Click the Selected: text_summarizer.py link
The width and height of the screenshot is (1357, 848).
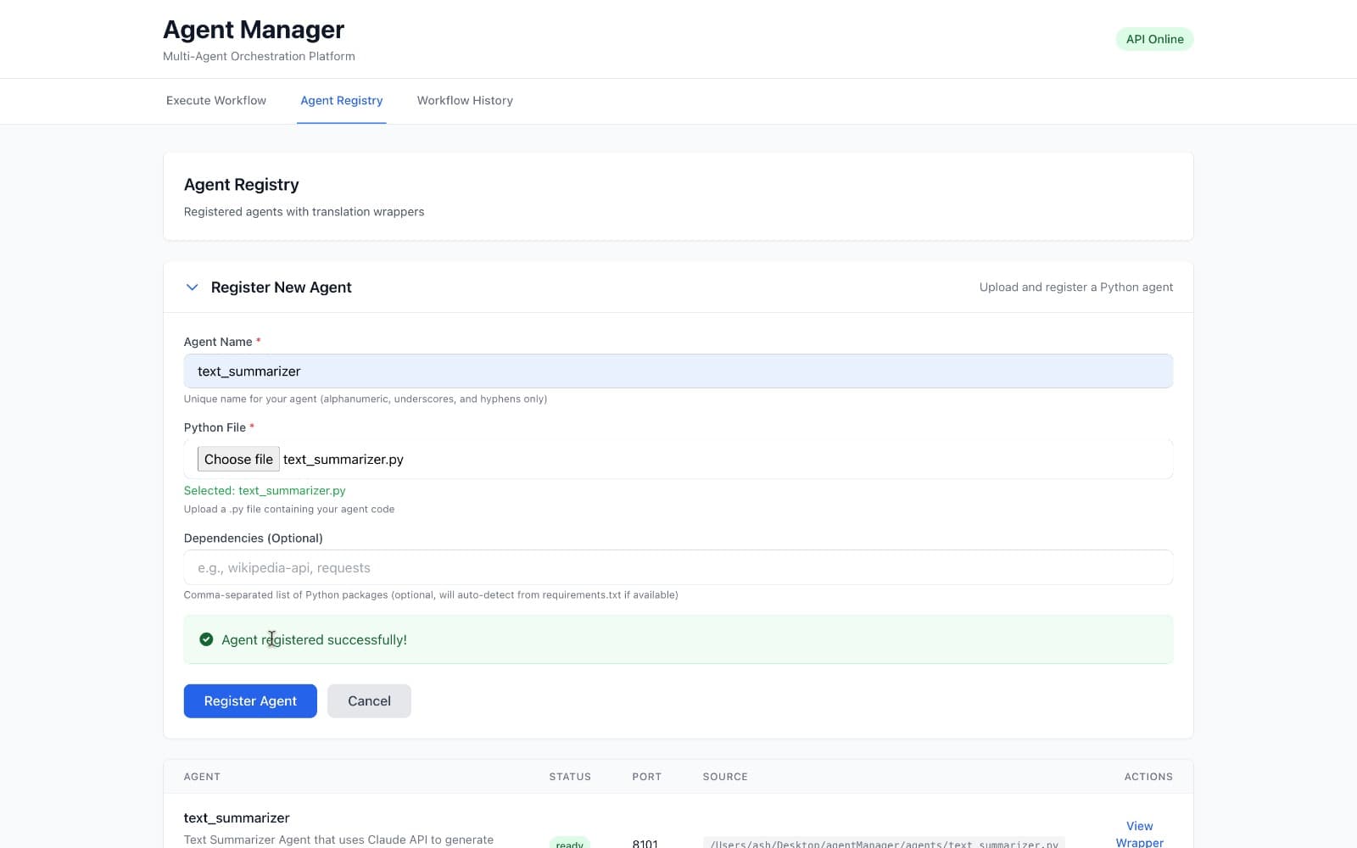(264, 490)
